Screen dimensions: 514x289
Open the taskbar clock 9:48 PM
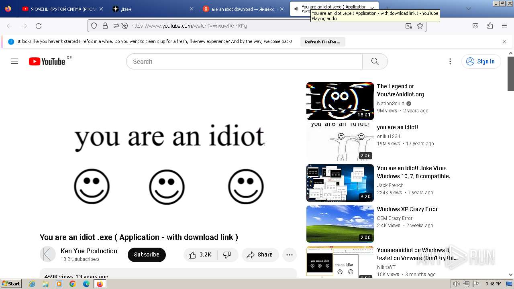click(x=493, y=284)
